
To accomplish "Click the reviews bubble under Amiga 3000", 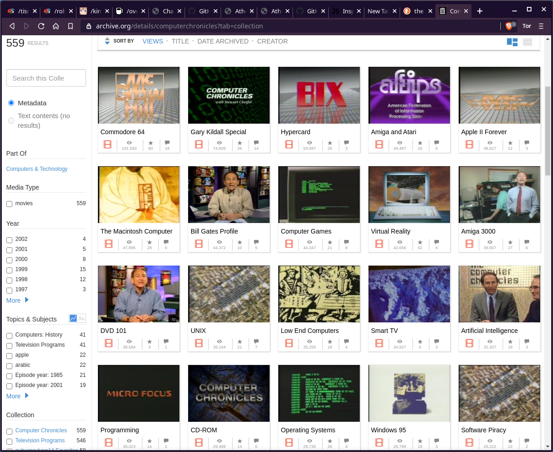I will pyautogui.click(x=527, y=242).
